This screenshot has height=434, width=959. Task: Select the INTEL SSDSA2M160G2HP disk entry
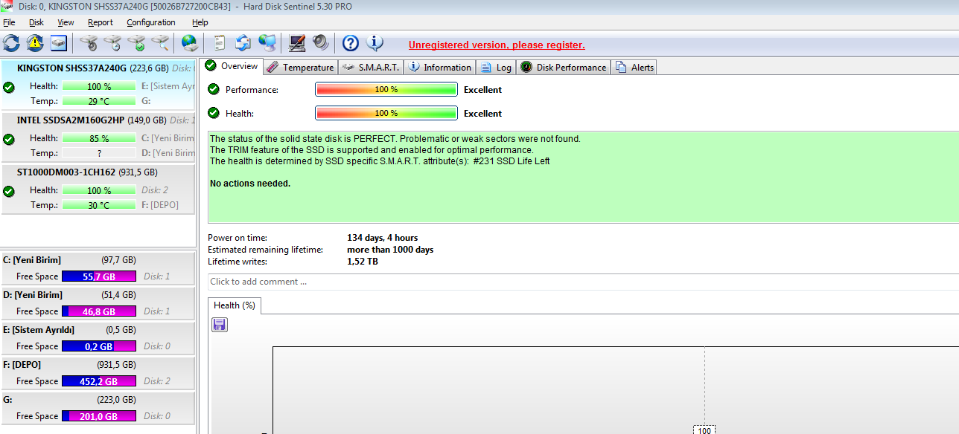click(98, 137)
